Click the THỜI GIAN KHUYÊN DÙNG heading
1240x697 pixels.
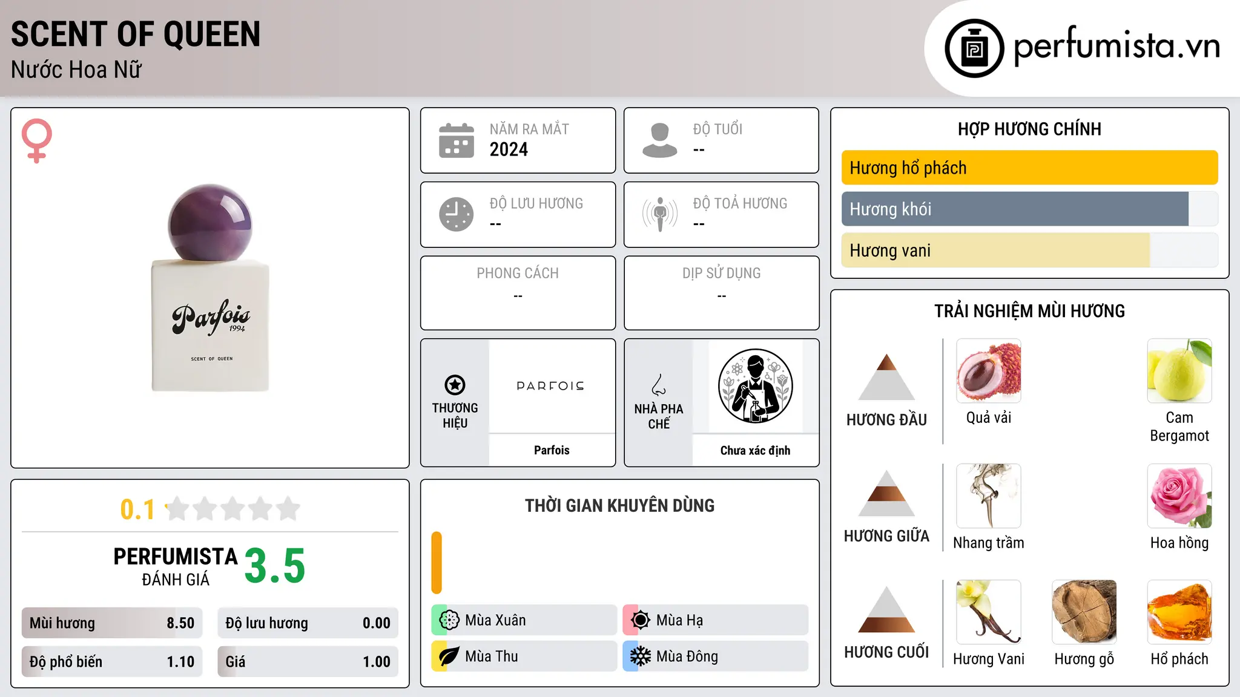(x=619, y=505)
